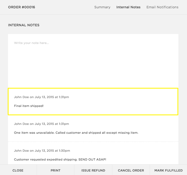Image resolution: width=187 pixels, height=175 pixels.
Task: Click the blank area inside the note editor
Action: [x=93, y=67]
